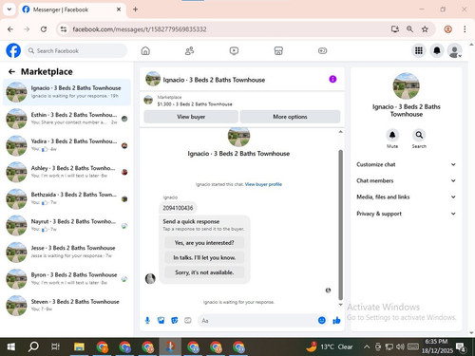Choose a GIF icon
This screenshot has width=475, height=356.
coord(188,321)
